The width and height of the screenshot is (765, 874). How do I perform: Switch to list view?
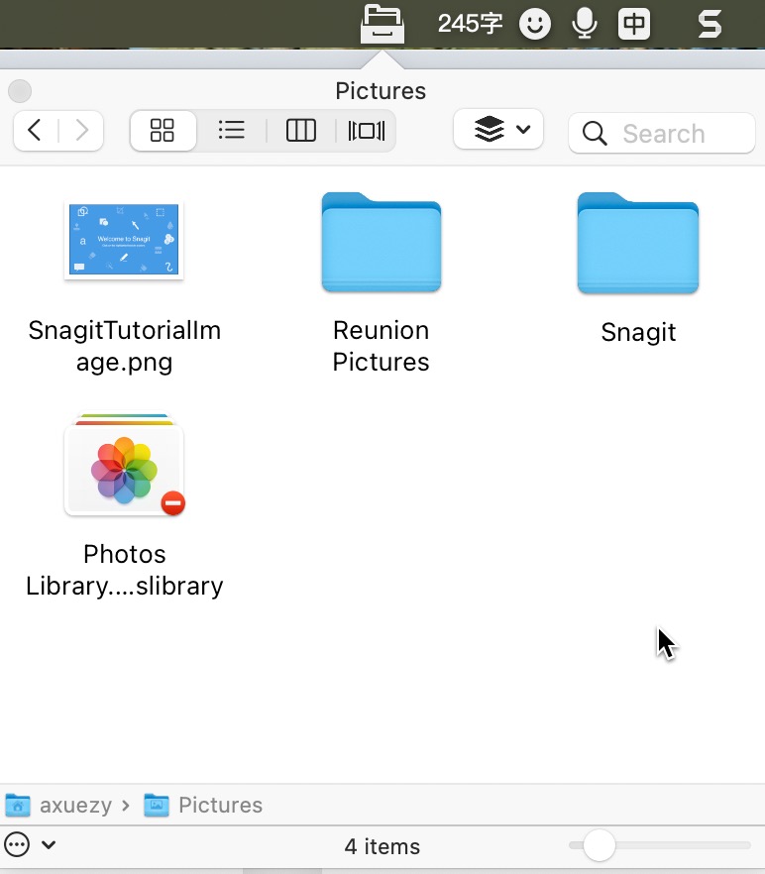pos(232,131)
